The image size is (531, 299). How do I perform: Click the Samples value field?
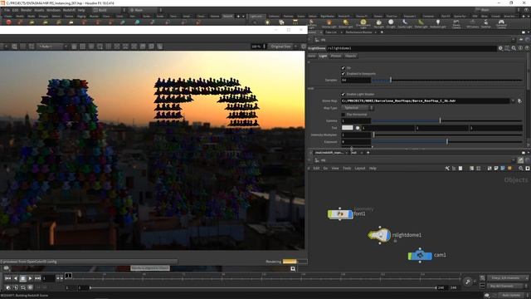[356, 81]
